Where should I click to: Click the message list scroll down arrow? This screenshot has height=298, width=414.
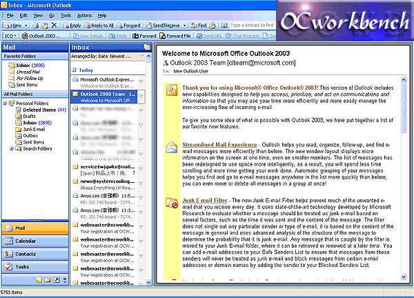148,282
